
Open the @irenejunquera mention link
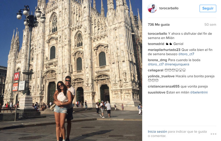177,64
